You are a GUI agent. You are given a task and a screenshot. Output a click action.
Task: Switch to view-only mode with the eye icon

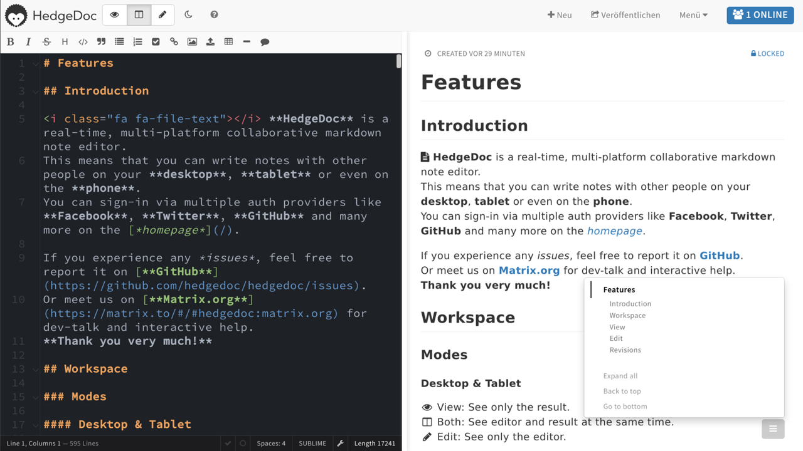coord(114,14)
